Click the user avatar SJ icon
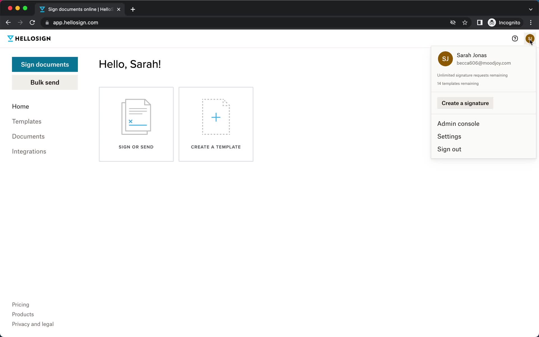 (x=529, y=38)
